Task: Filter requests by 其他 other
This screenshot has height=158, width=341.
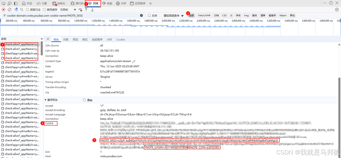Action: coord(292,15)
